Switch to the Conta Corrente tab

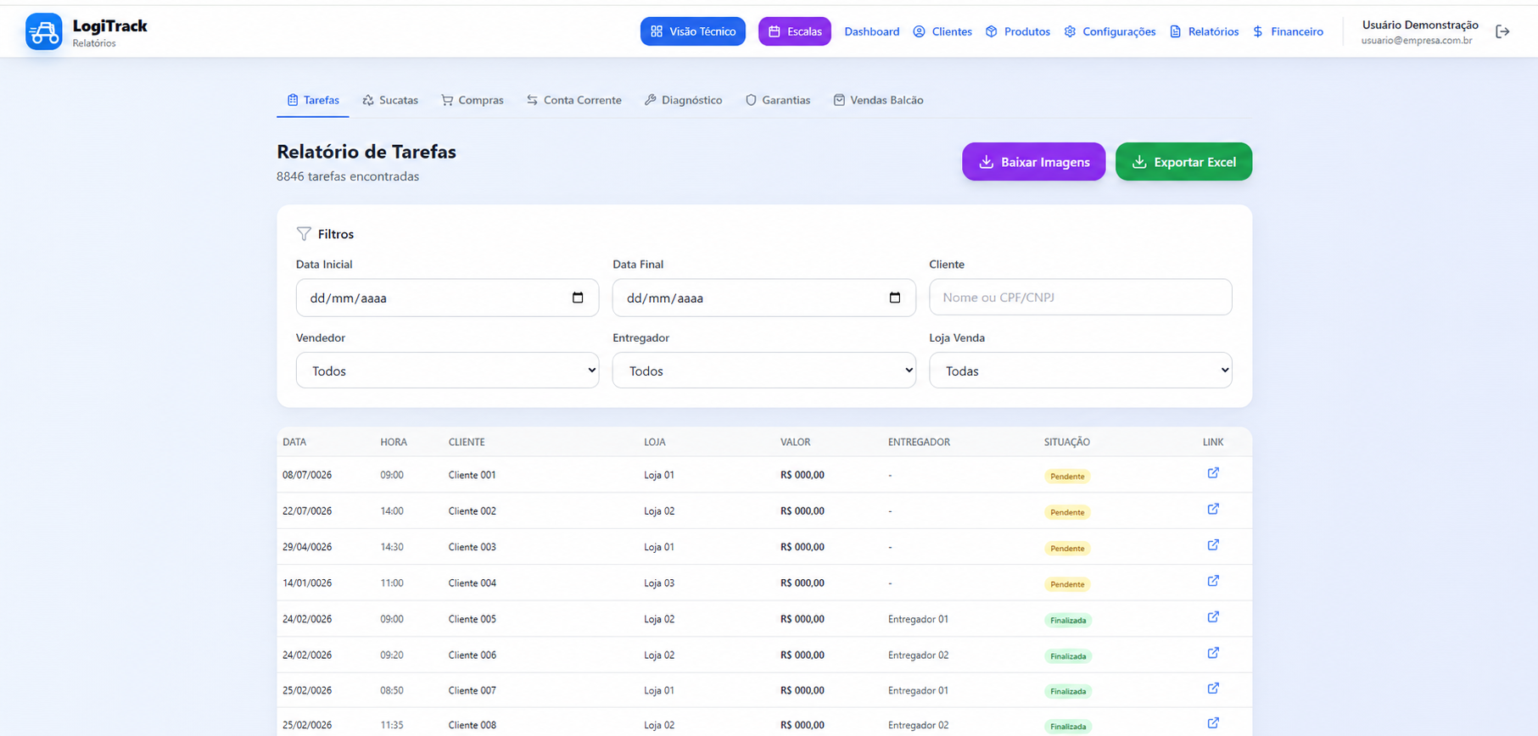coord(574,100)
